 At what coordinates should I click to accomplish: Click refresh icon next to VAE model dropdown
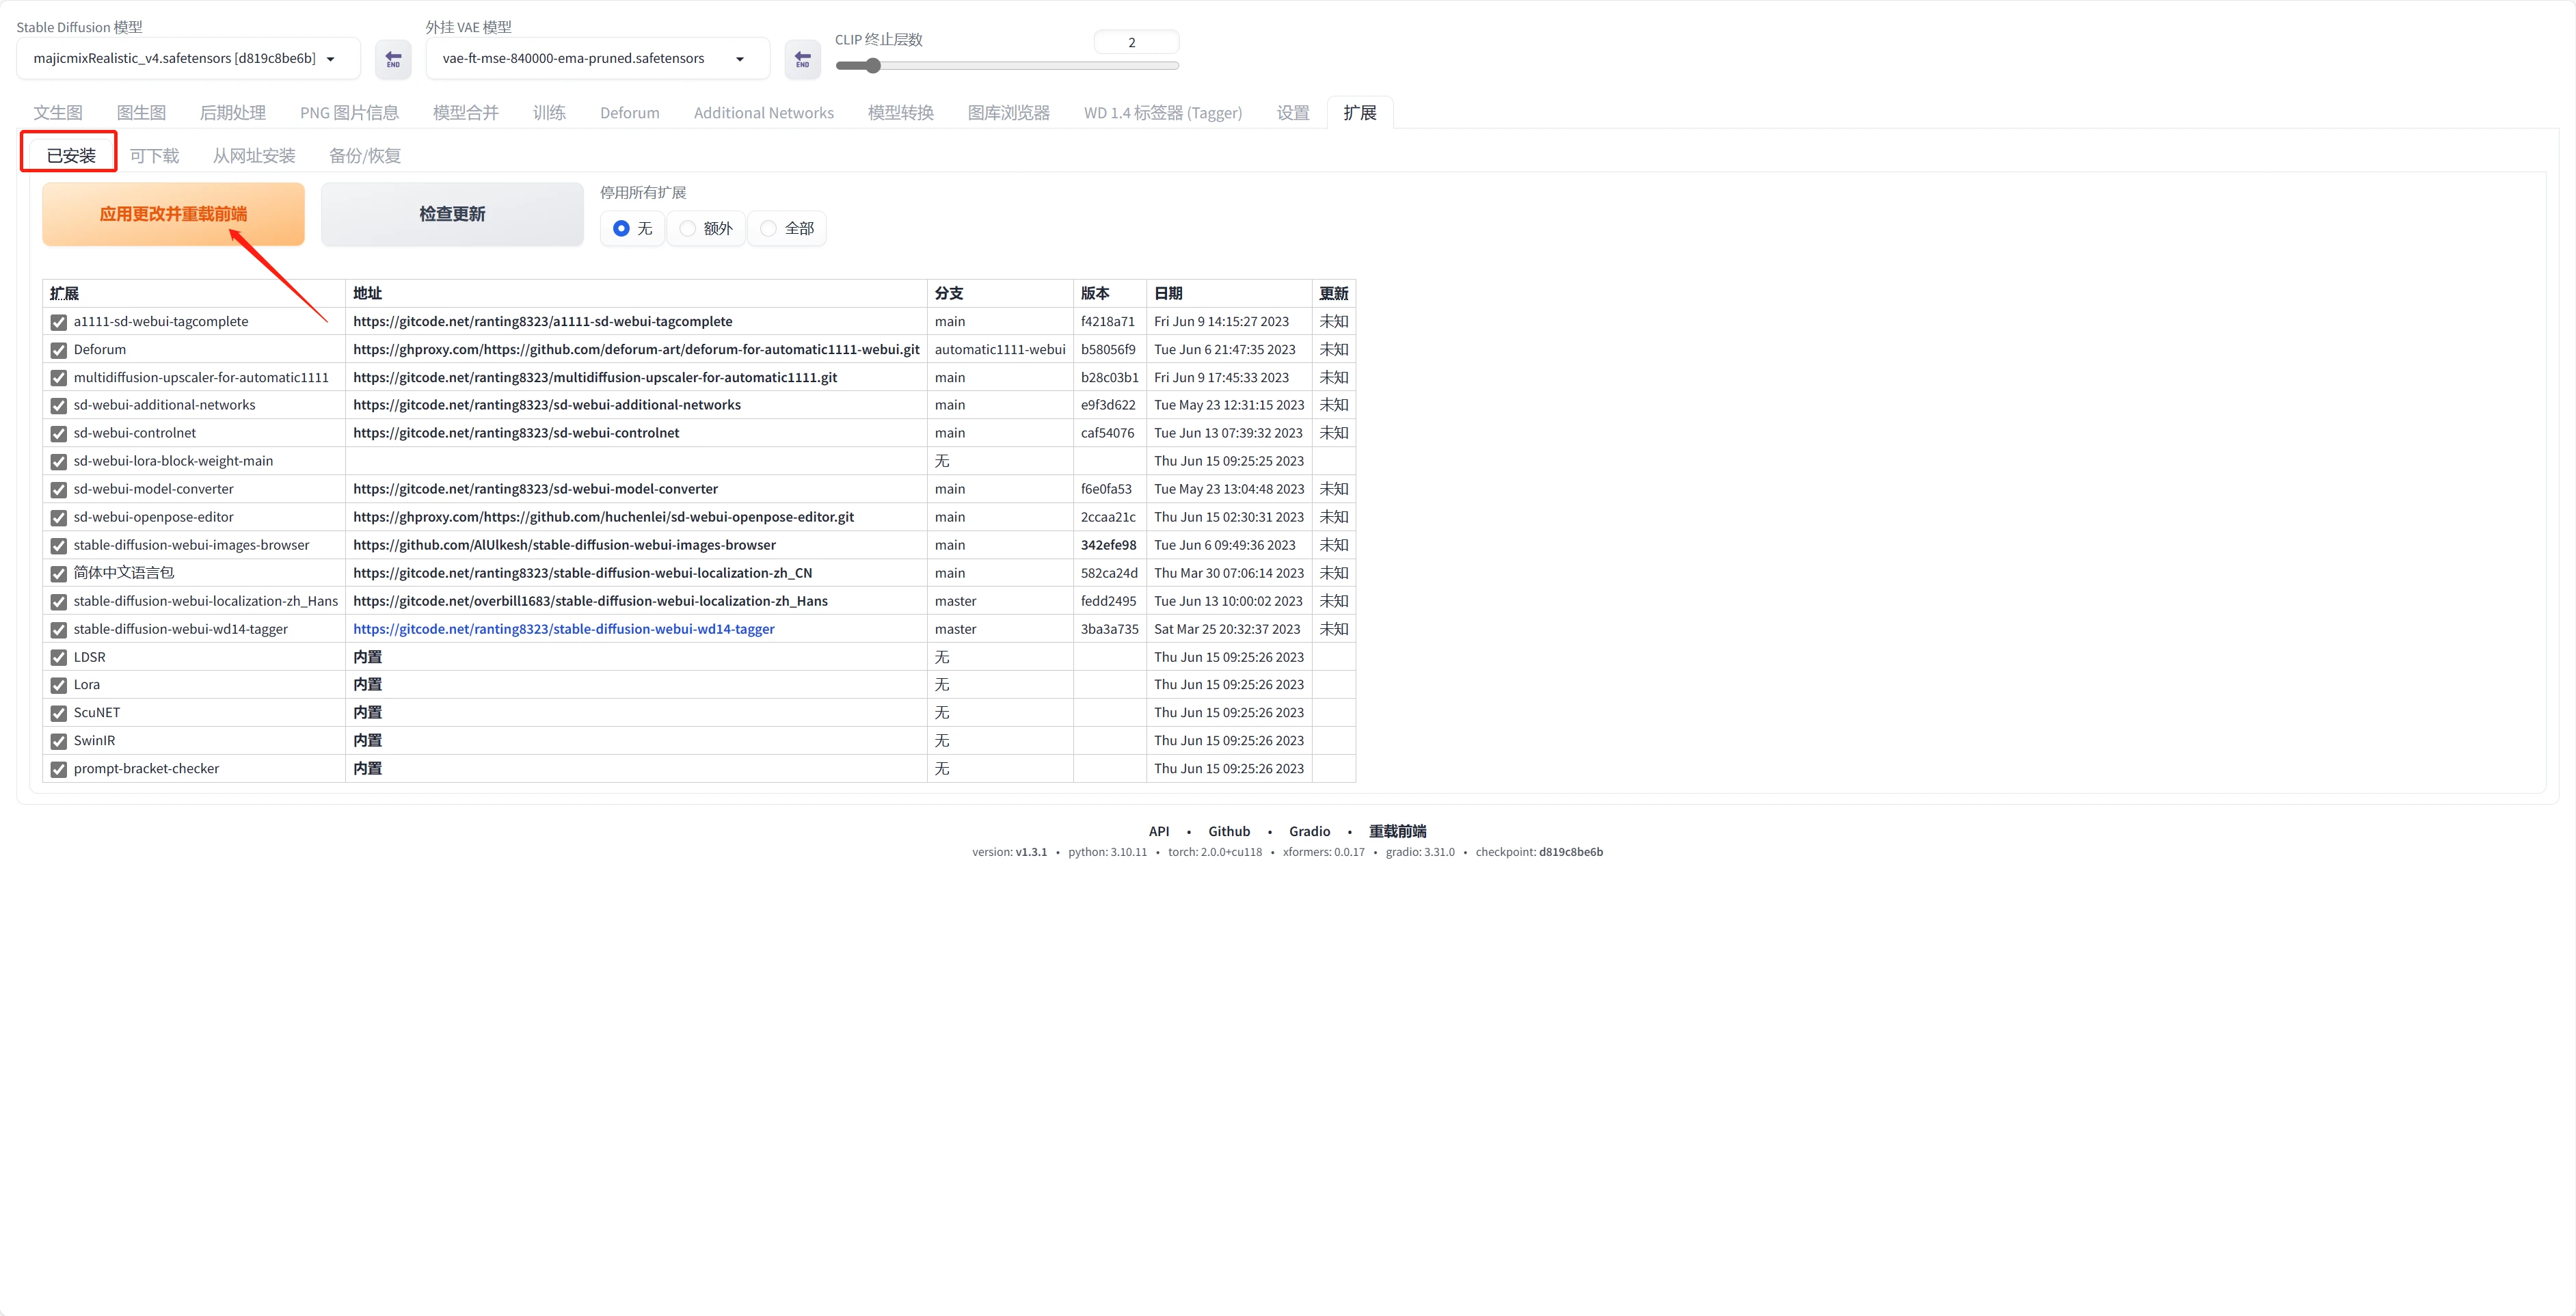(x=802, y=59)
